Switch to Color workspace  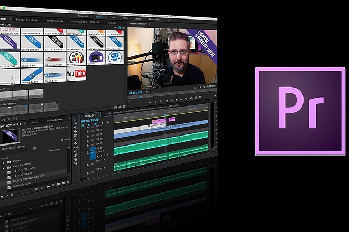pos(113,17)
